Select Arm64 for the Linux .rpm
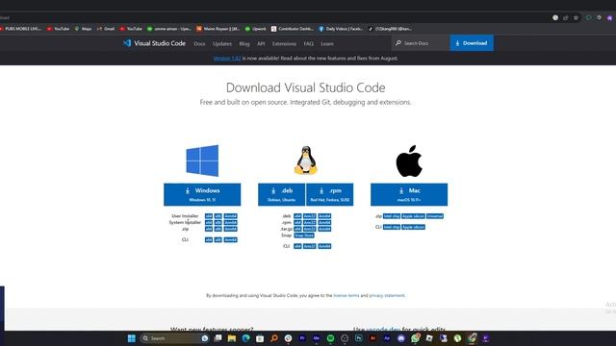This screenshot has height=346, width=616. [x=324, y=222]
